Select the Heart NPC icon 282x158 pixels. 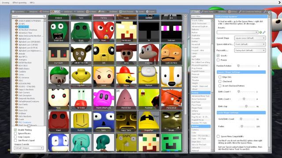click(104, 32)
